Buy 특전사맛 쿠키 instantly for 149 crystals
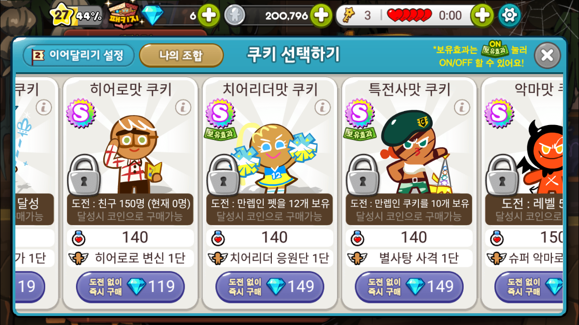The height and width of the screenshot is (325, 579). pyautogui.click(x=409, y=287)
